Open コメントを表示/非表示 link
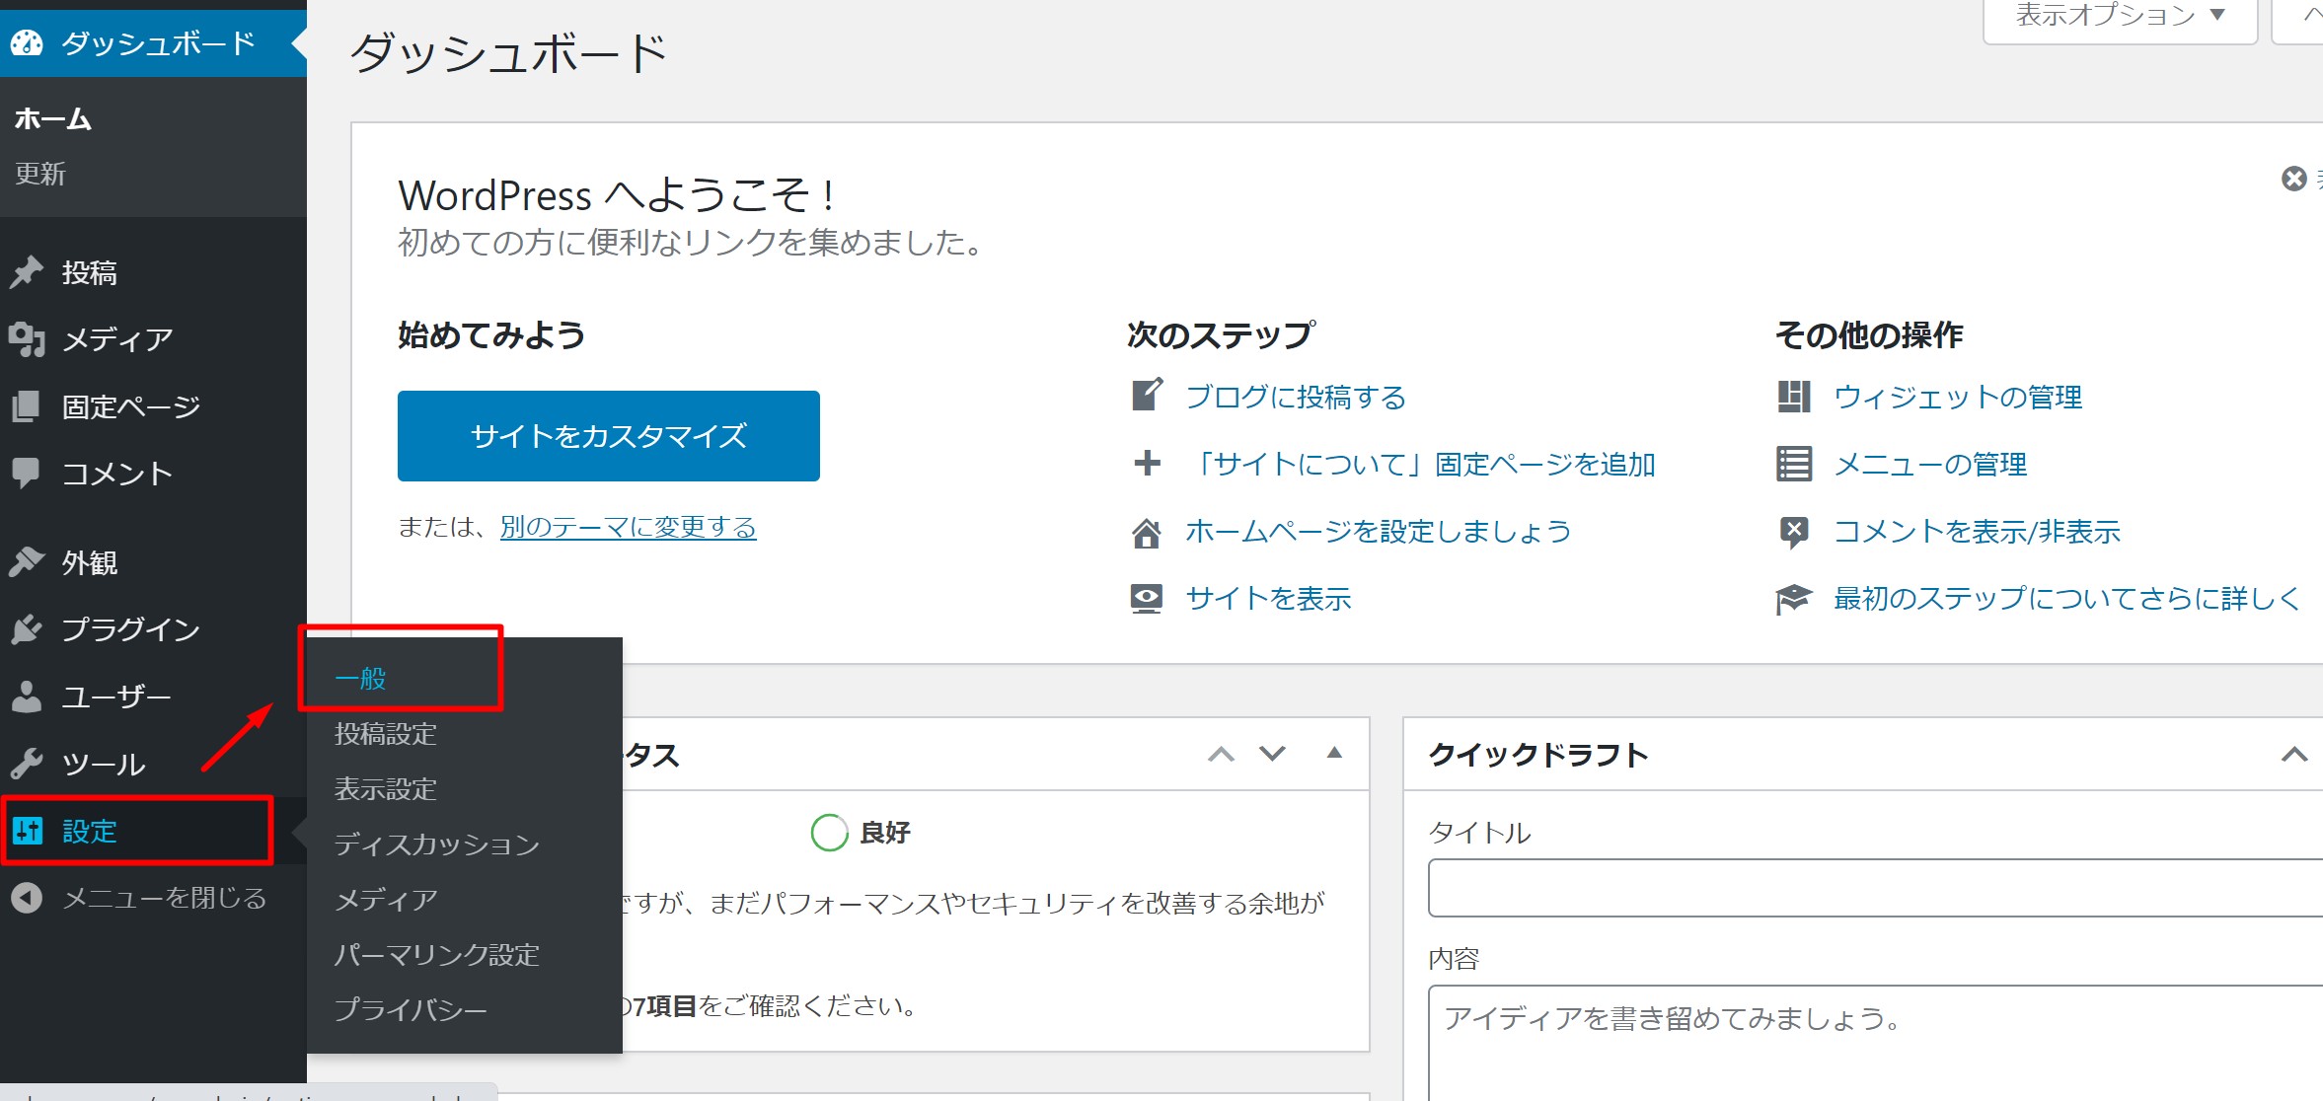2323x1101 pixels. point(1977,532)
